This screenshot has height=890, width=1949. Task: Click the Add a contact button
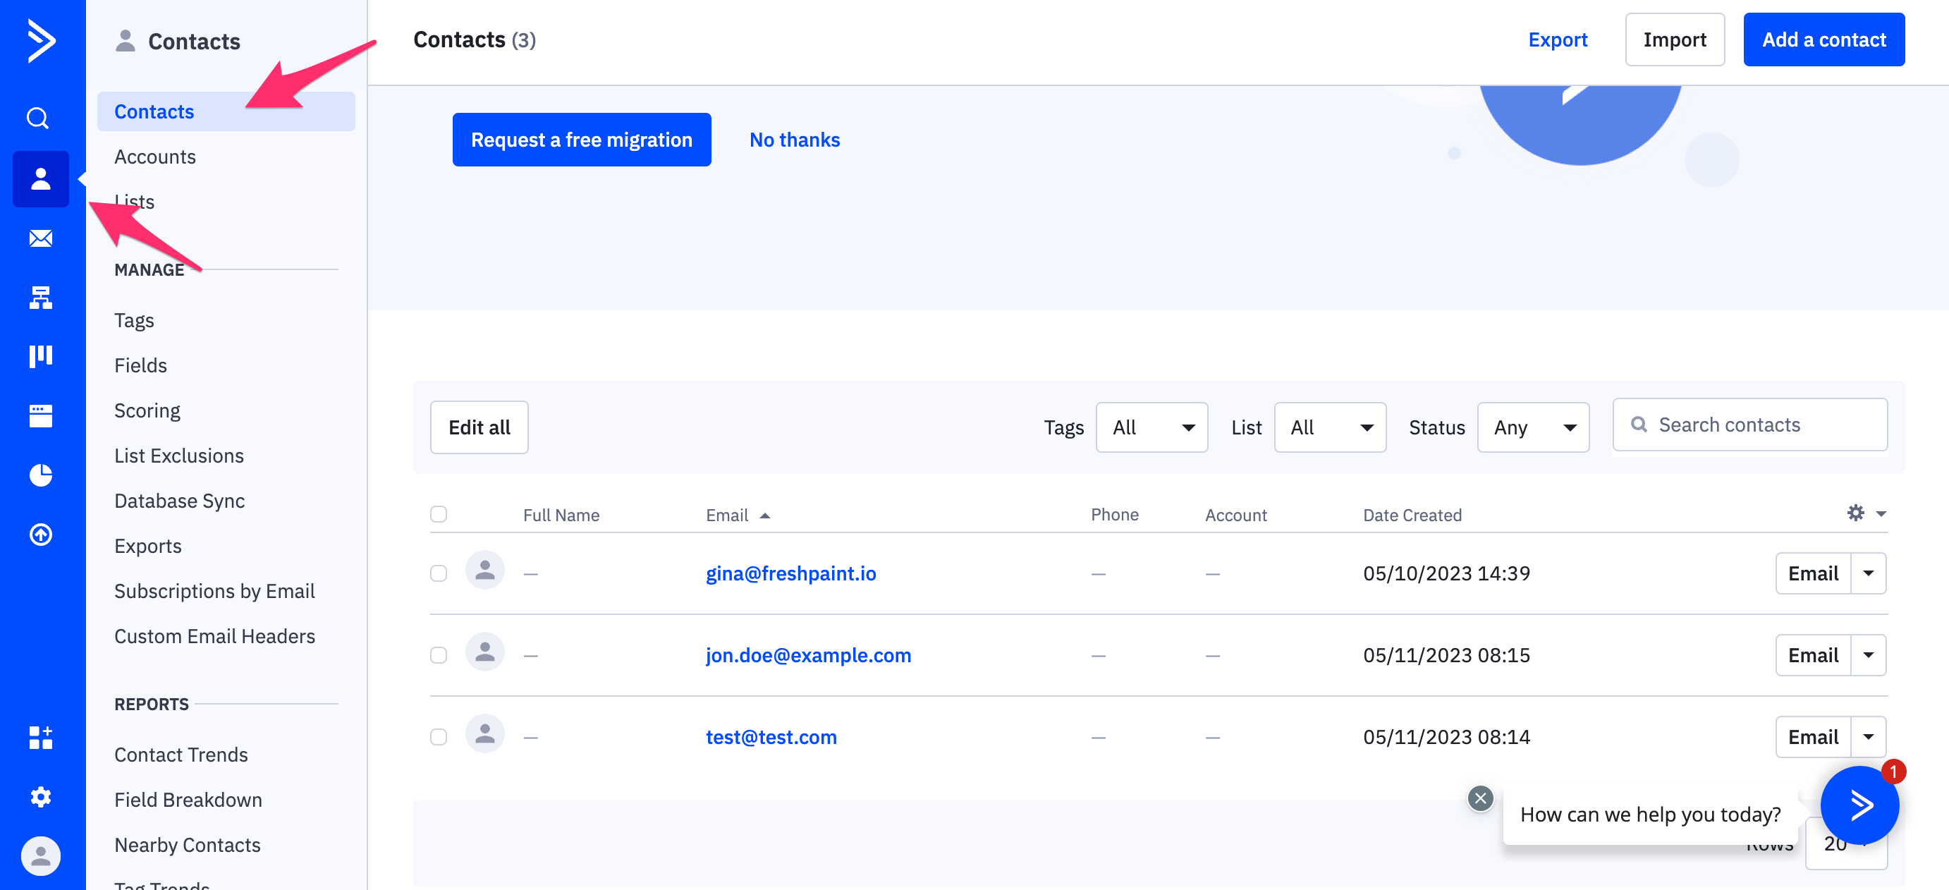pos(1823,39)
